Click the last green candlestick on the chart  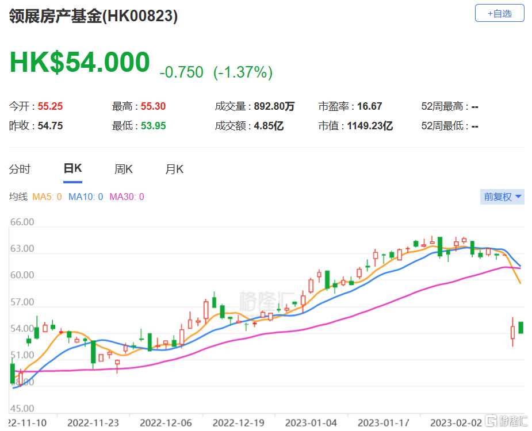(x=521, y=328)
